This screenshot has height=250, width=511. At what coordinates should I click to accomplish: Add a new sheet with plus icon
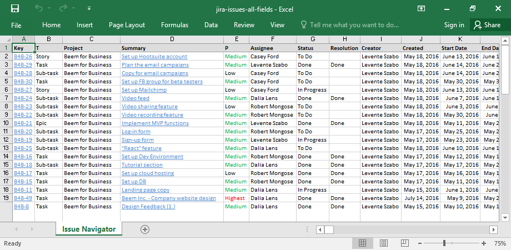[145, 229]
